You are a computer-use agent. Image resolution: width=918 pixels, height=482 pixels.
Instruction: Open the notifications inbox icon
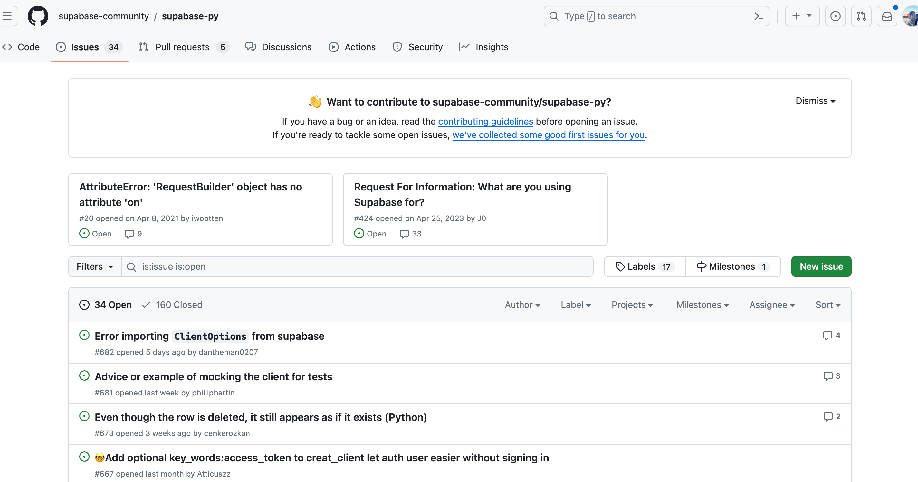887,16
